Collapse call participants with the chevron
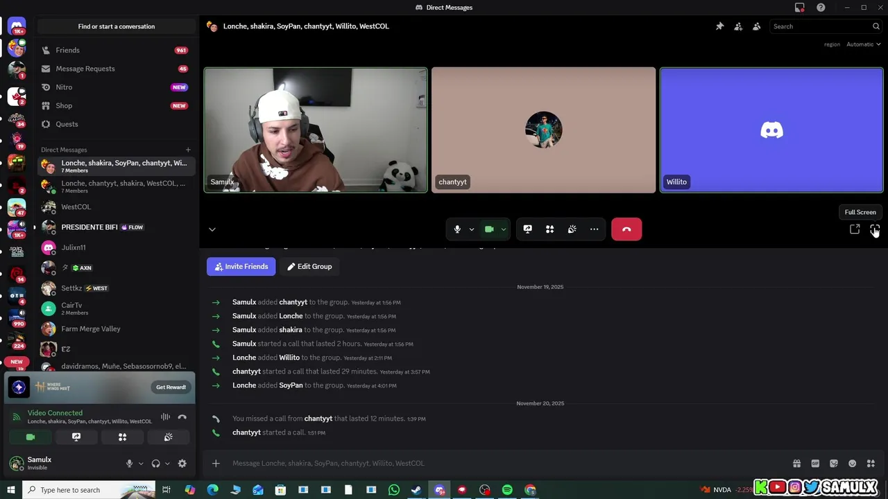This screenshot has height=499, width=888. click(x=212, y=229)
